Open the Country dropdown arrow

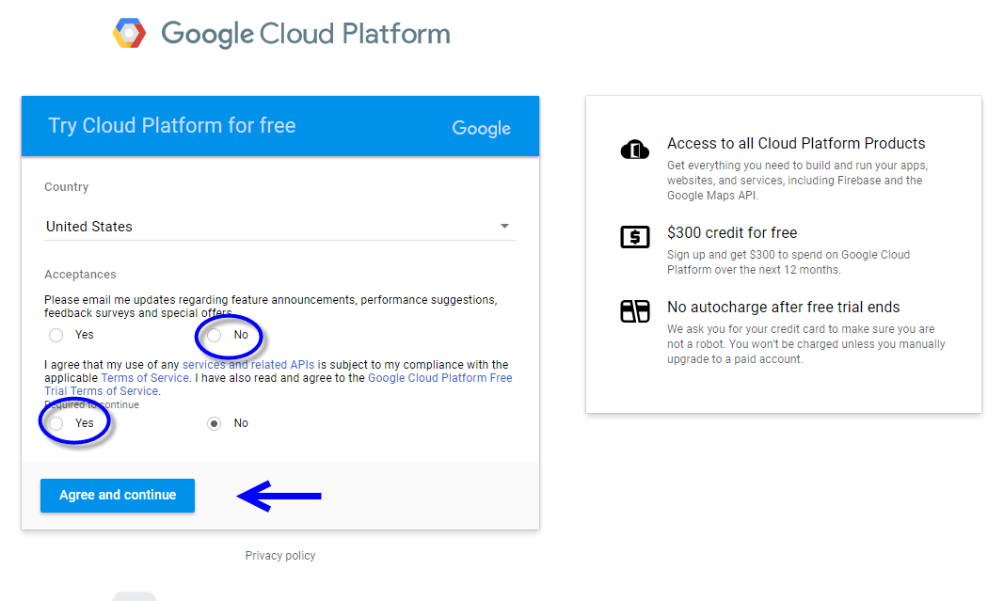click(504, 226)
